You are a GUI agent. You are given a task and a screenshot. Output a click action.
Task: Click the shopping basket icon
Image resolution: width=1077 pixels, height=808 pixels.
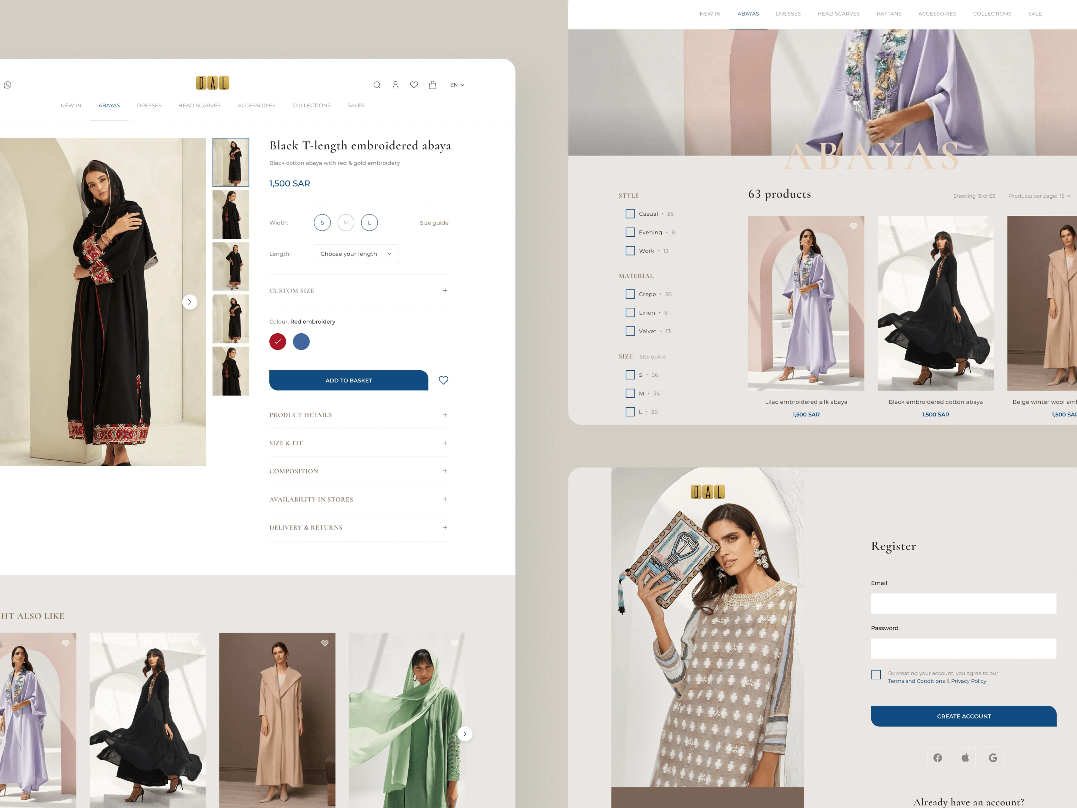(x=432, y=84)
